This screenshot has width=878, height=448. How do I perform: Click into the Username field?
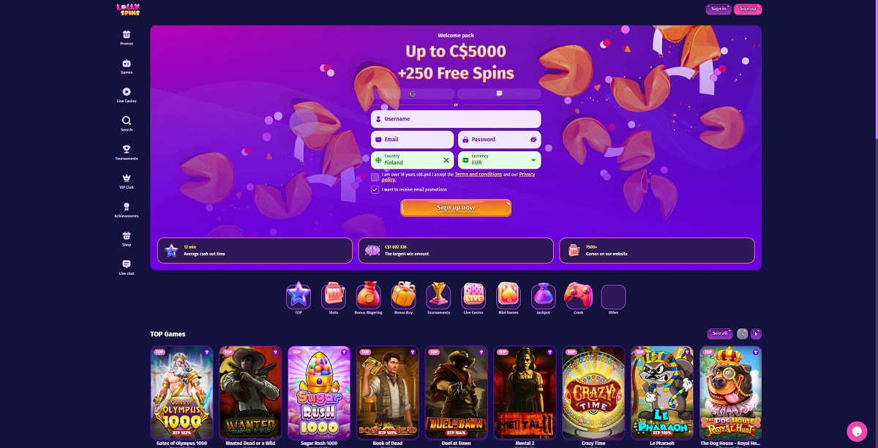[x=456, y=119]
